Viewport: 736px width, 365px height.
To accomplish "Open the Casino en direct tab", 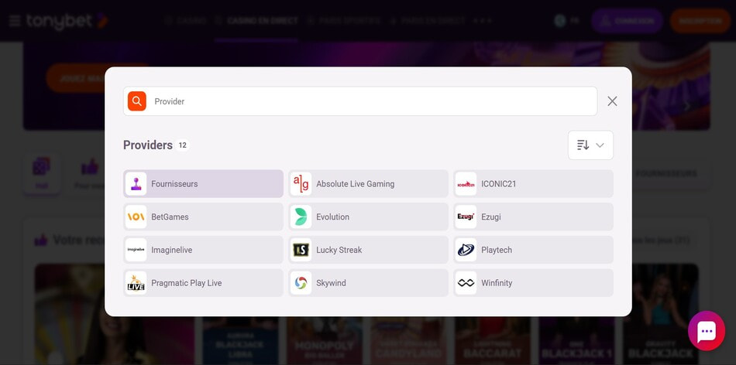I will 256,21.
